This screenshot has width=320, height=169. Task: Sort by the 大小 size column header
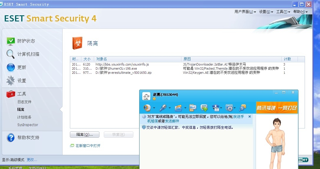pos(88,59)
